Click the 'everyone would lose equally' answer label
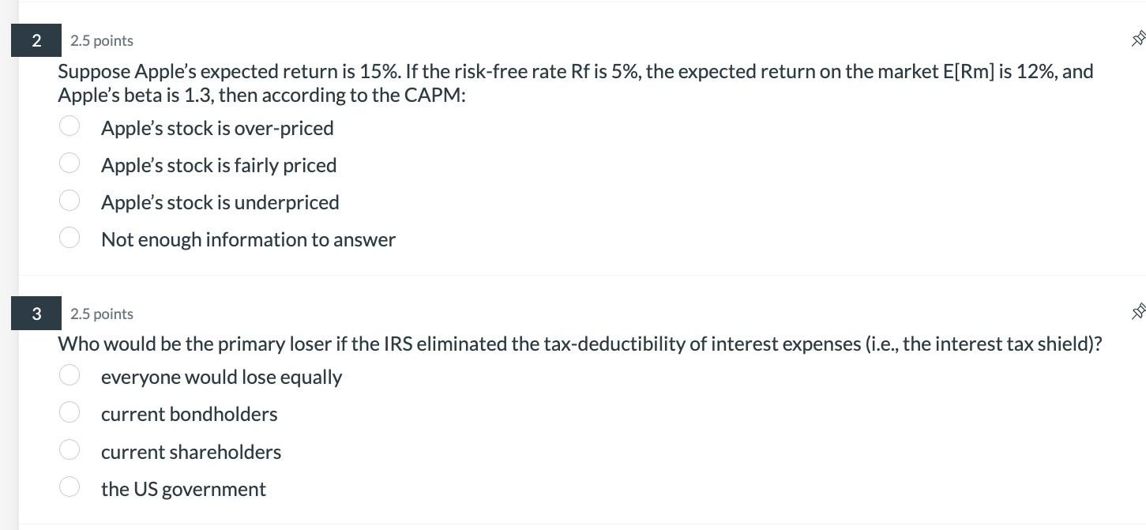The image size is (1146, 530). click(x=221, y=377)
